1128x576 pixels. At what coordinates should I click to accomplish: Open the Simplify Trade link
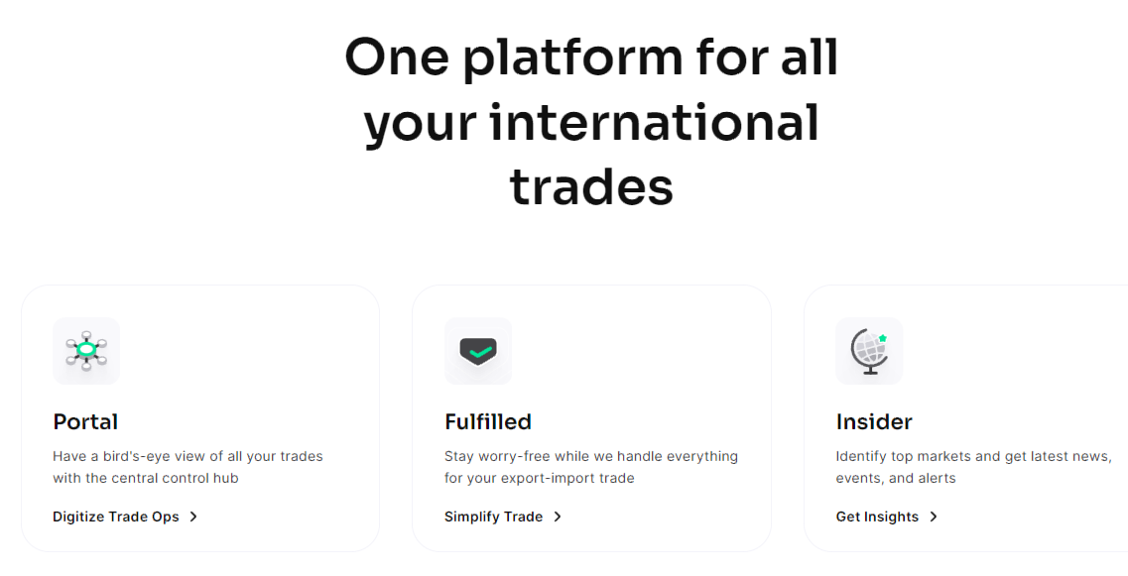(492, 517)
